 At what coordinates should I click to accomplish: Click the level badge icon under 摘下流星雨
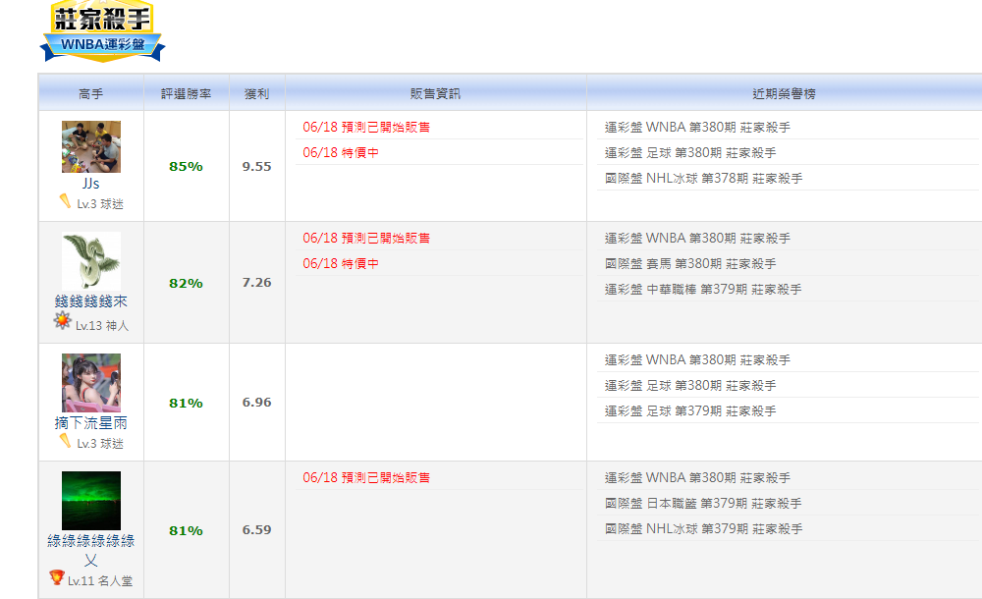click(65, 441)
